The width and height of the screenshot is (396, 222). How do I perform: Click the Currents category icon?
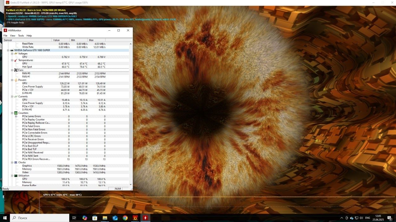[16, 96]
